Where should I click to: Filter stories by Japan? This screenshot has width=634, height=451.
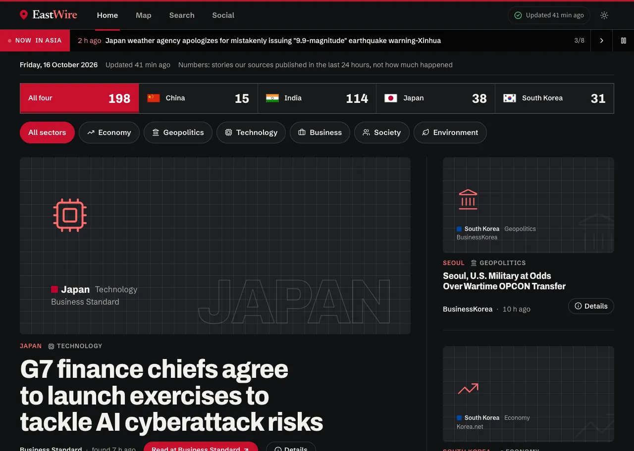[435, 98]
